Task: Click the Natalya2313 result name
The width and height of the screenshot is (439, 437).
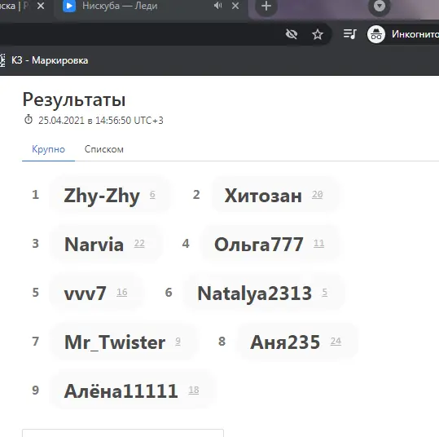Action: tap(254, 294)
